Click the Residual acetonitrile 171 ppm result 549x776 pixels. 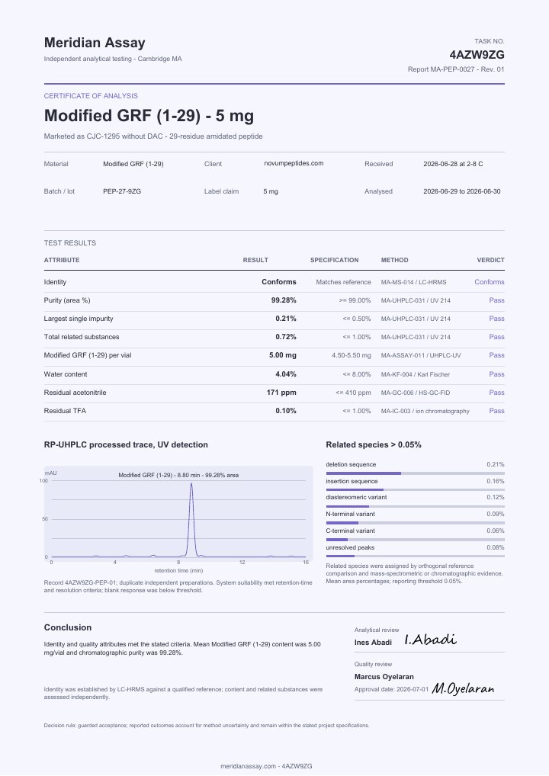[x=281, y=393]
